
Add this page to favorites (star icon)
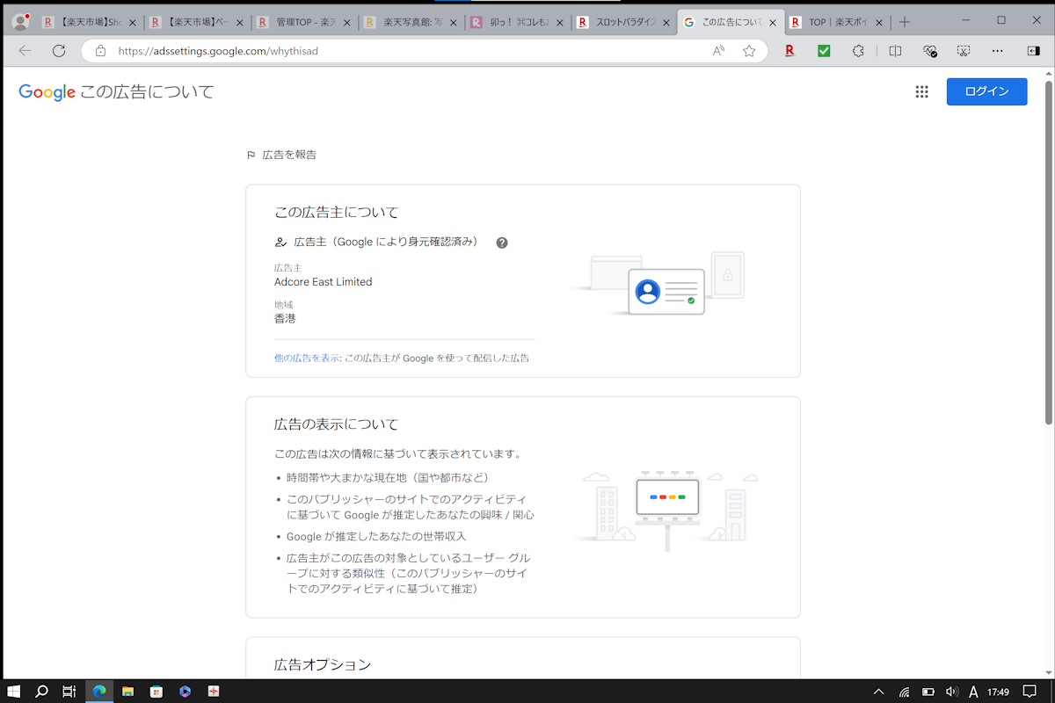point(749,51)
